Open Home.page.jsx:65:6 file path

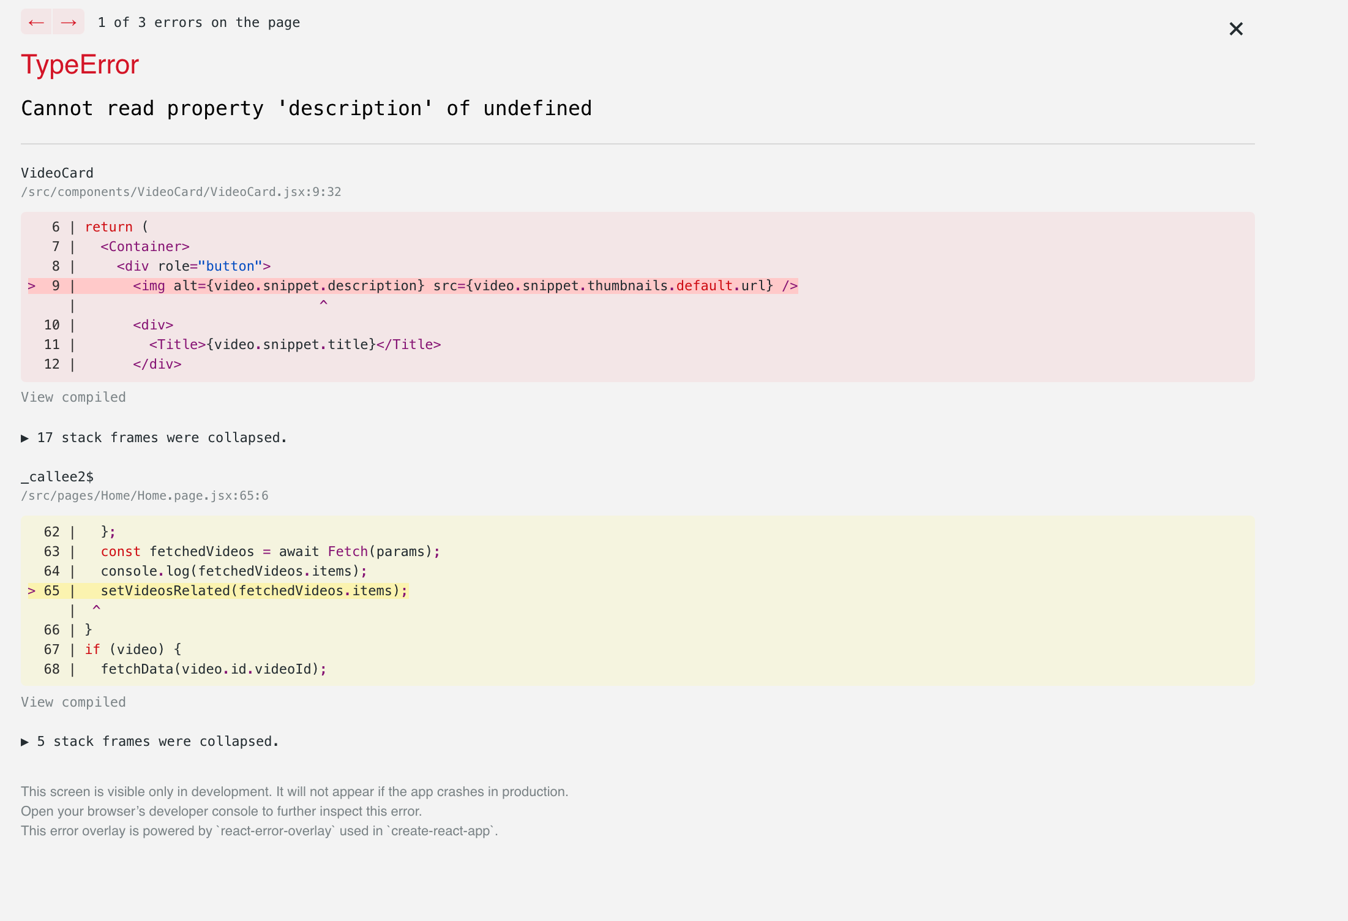click(x=144, y=496)
